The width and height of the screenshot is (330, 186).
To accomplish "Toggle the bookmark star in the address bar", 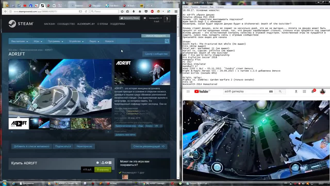I will [122, 11].
